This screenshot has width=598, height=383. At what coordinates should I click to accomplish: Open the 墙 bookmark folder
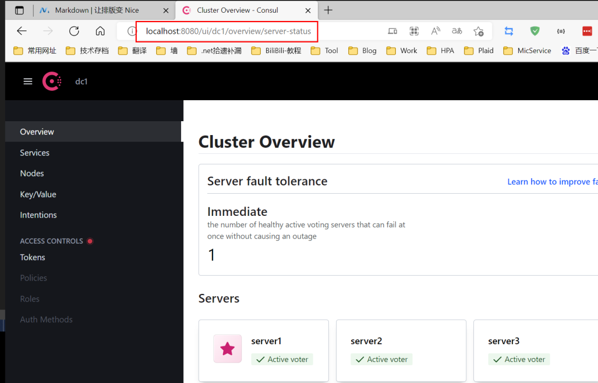[167, 51]
